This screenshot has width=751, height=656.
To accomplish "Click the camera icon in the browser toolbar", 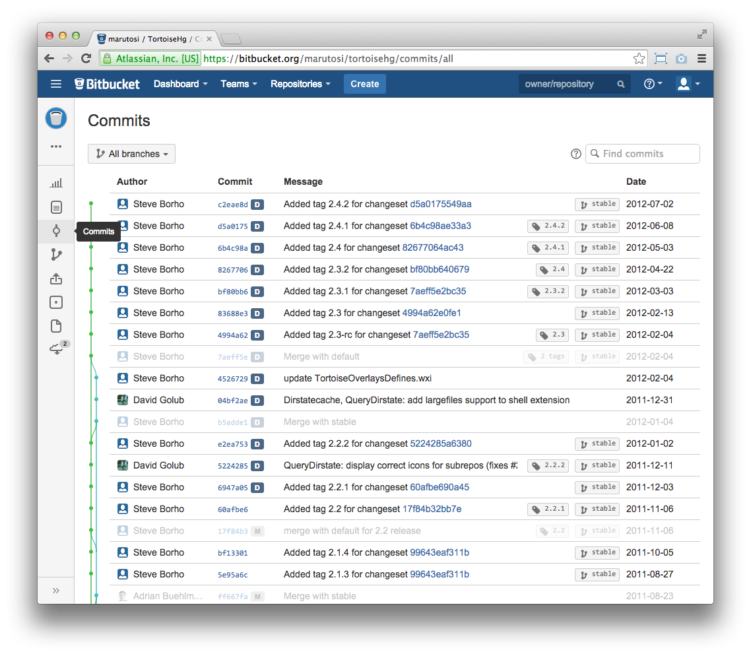I will (x=681, y=59).
